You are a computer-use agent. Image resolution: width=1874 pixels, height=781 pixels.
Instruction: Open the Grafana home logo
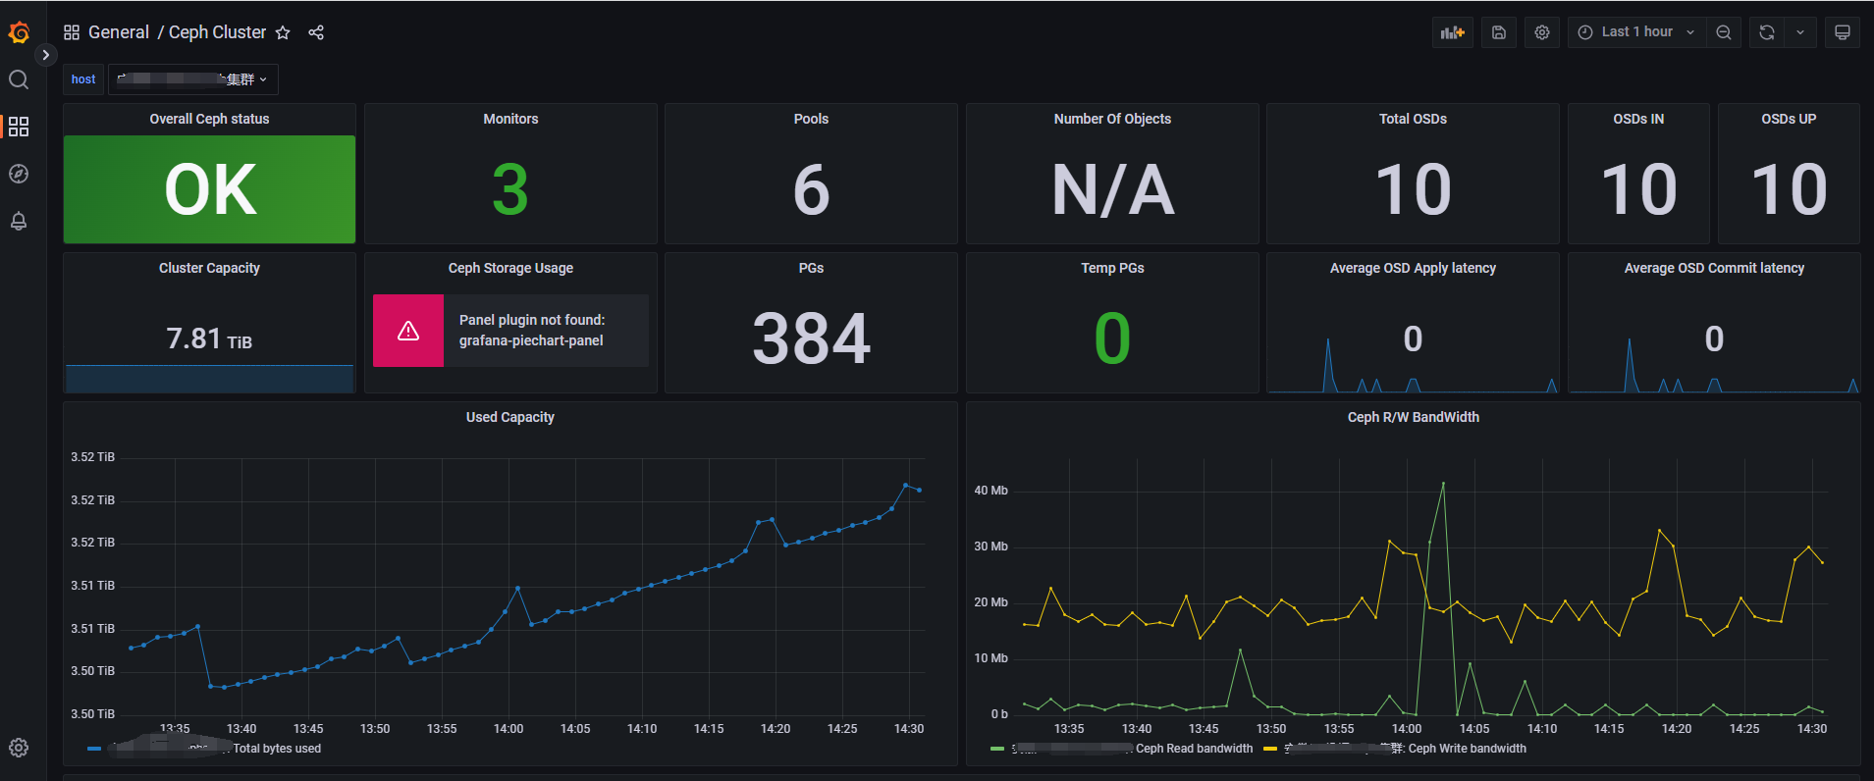(x=19, y=32)
